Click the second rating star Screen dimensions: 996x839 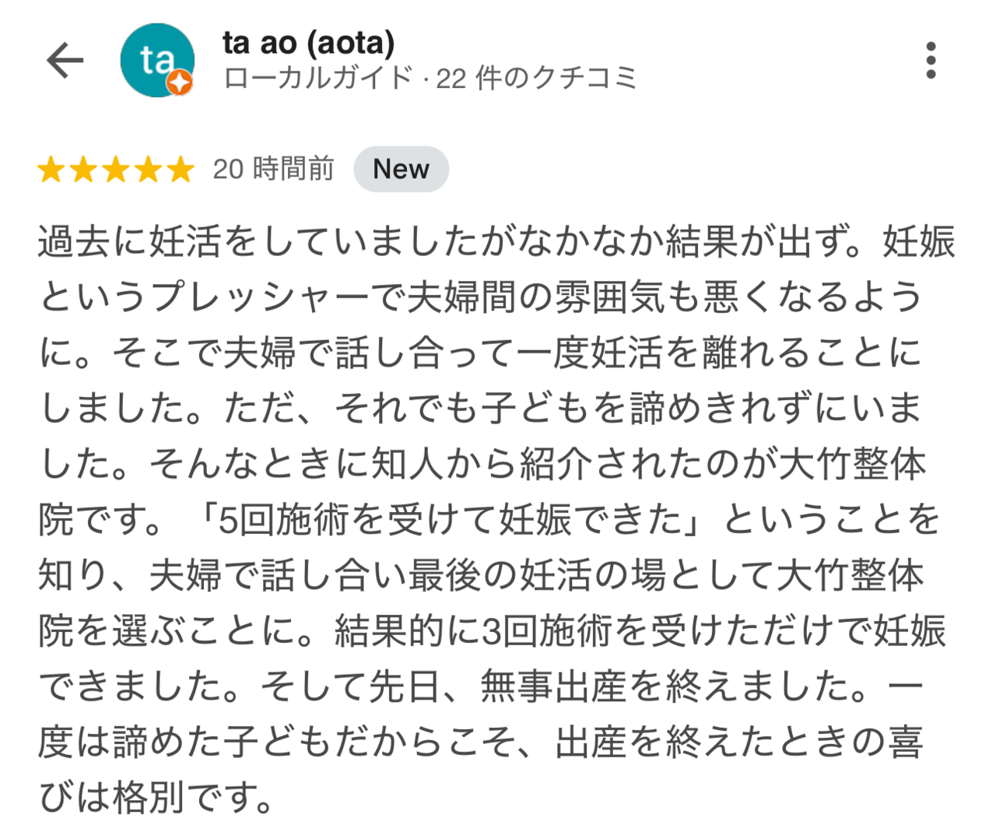(83, 169)
